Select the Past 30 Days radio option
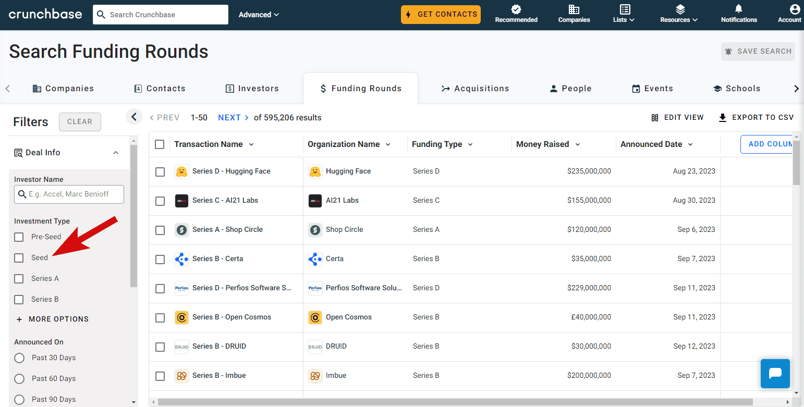Image resolution: width=804 pixels, height=407 pixels. coord(19,358)
